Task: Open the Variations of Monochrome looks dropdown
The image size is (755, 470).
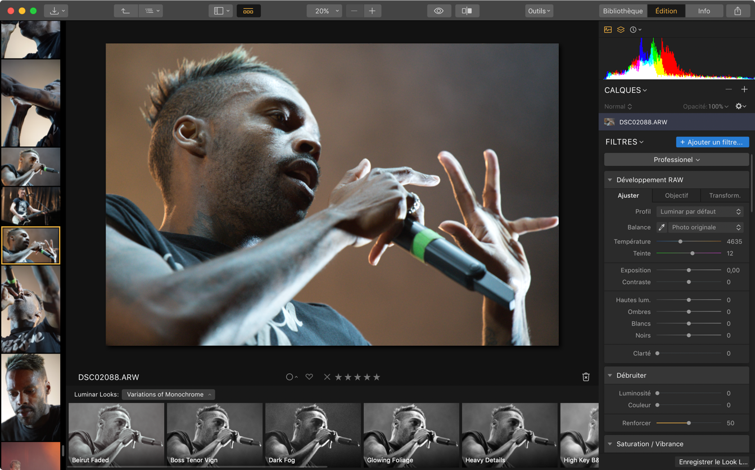Action: (168, 395)
